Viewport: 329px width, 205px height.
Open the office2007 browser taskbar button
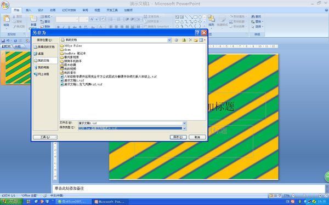(73, 202)
